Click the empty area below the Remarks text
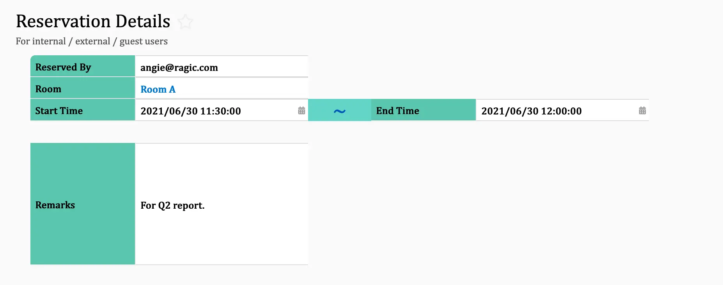This screenshot has width=723, height=285. coord(222,239)
